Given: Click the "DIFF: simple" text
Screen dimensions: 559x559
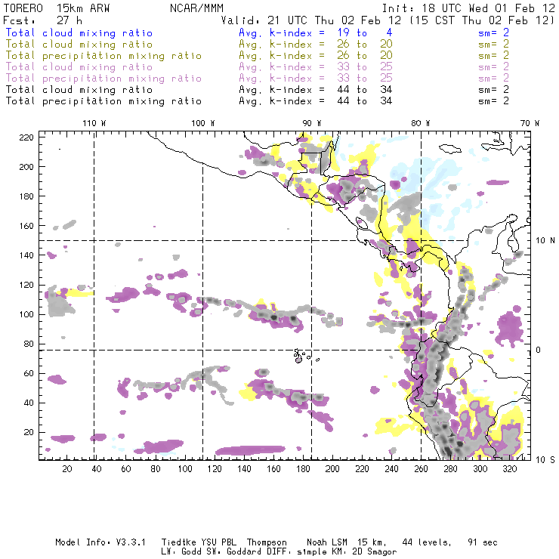Looking at the screenshot, I should click(301, 551).
